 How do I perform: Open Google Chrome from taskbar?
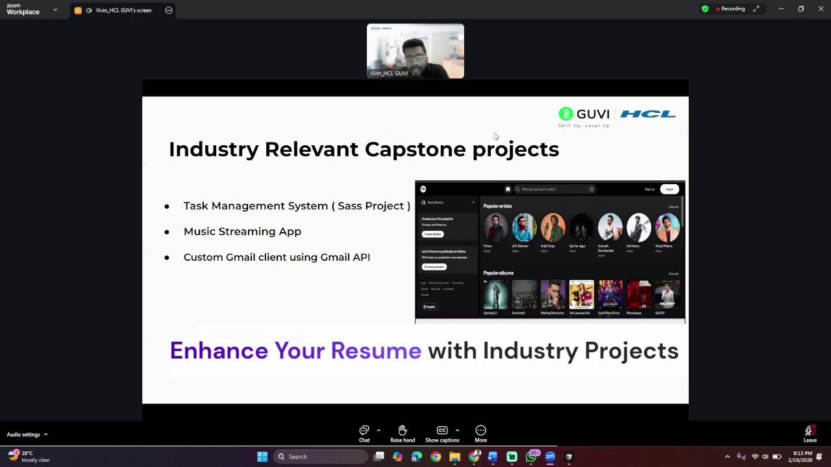[x=436, y=457]
